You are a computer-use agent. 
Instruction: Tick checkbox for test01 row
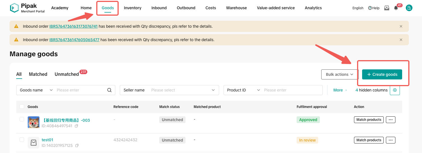pos(22,140)
